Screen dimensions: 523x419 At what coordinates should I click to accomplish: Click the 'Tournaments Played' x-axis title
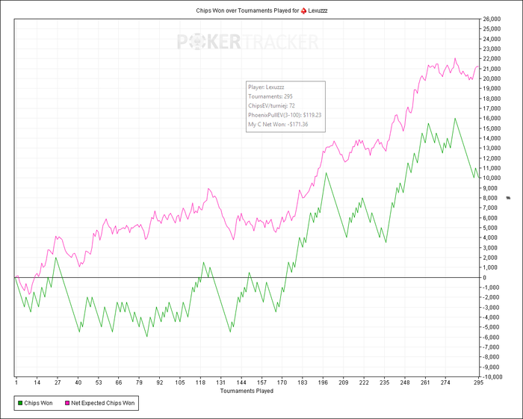(247, 391)
